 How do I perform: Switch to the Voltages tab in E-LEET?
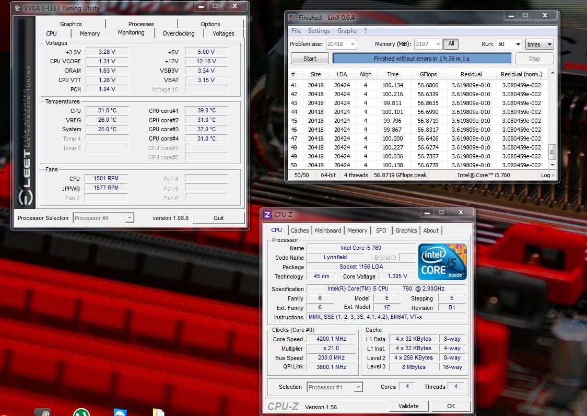point(223,33)
